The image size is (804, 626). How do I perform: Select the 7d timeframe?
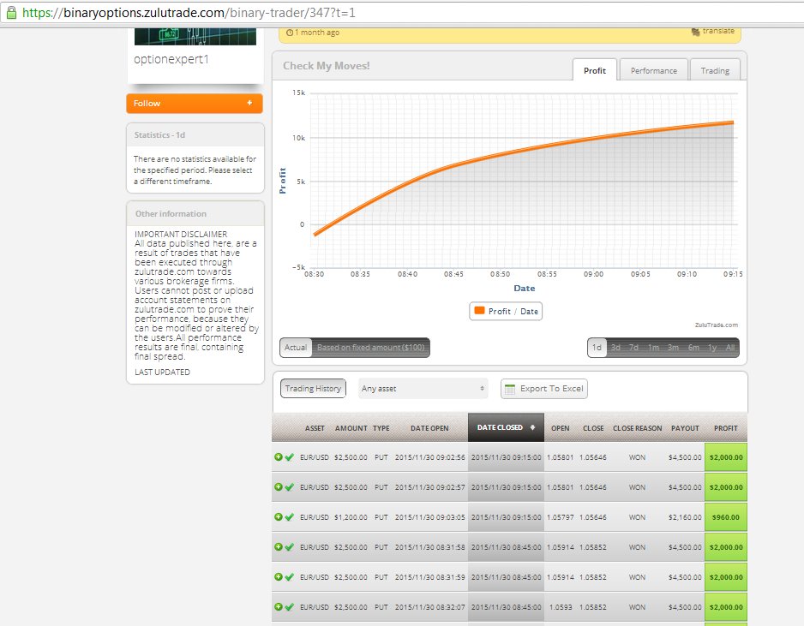pyautogui.click(x=633, y=348)
